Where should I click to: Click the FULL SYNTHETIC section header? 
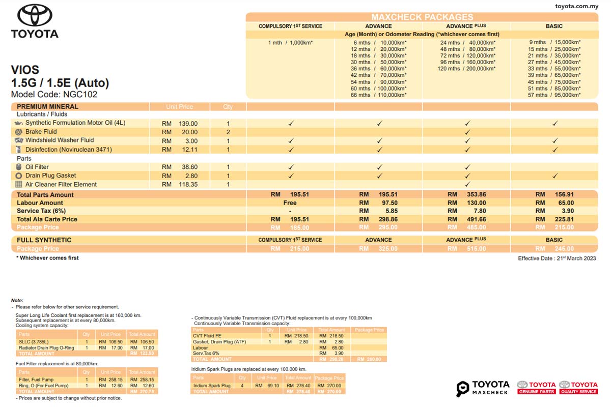(44, 240)
